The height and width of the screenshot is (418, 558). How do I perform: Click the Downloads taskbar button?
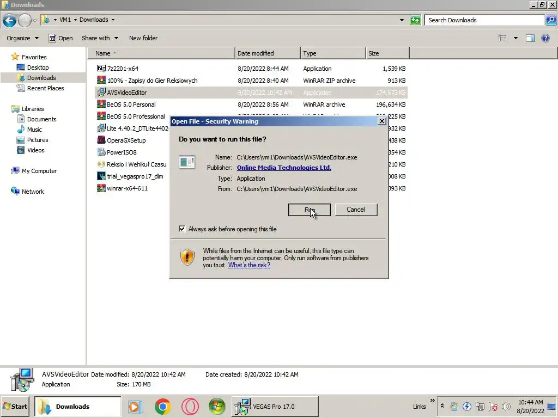tap(77, 406)
